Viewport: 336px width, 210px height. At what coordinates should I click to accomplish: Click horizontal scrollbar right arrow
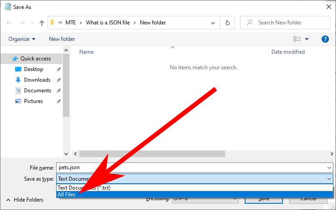(332, 154)
